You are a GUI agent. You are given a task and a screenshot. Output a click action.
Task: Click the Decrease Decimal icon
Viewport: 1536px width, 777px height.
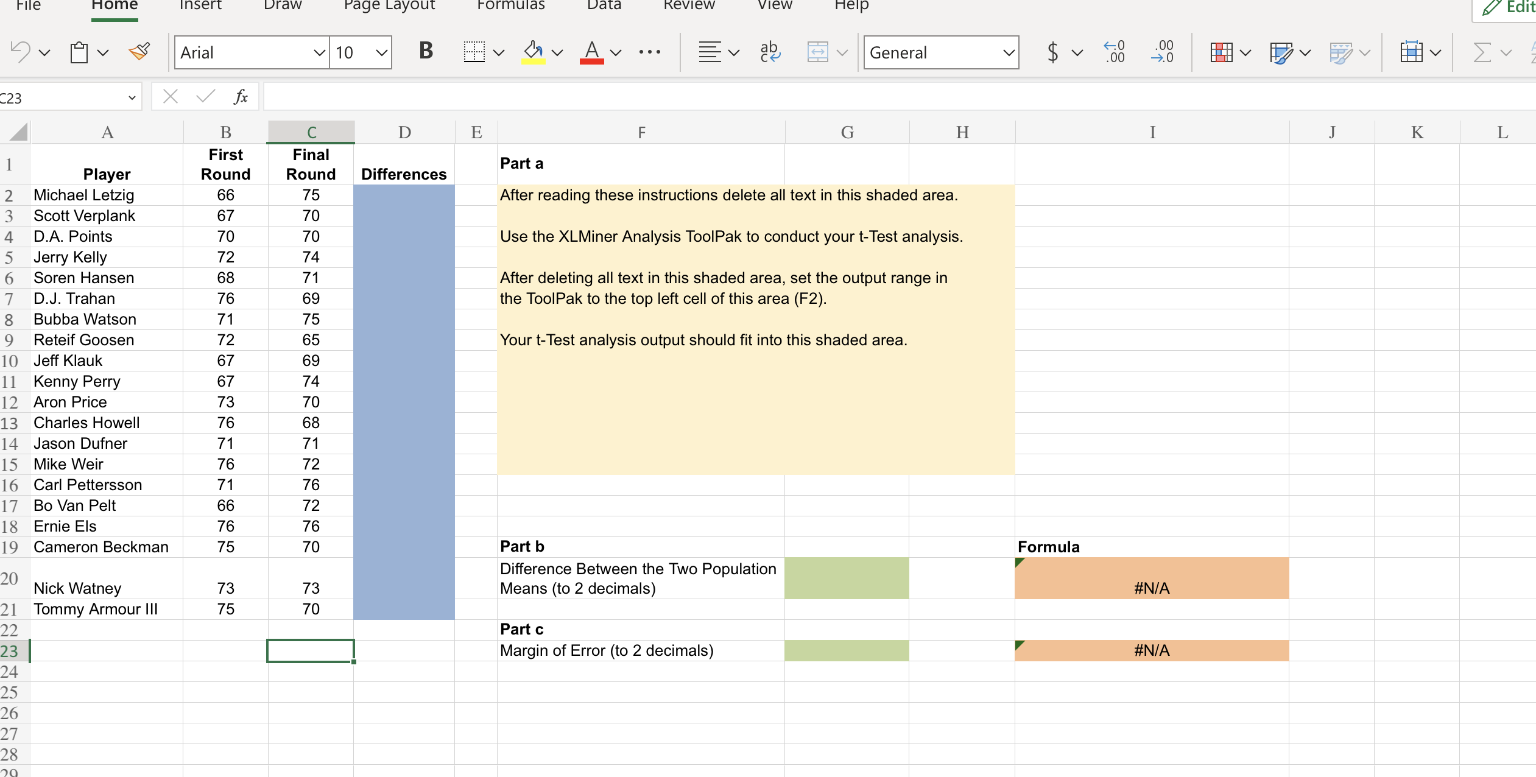pos(1161,52)
